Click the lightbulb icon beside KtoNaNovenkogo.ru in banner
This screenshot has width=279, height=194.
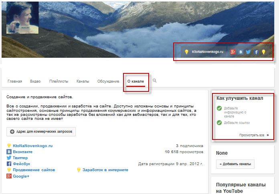tap(186, 52)
